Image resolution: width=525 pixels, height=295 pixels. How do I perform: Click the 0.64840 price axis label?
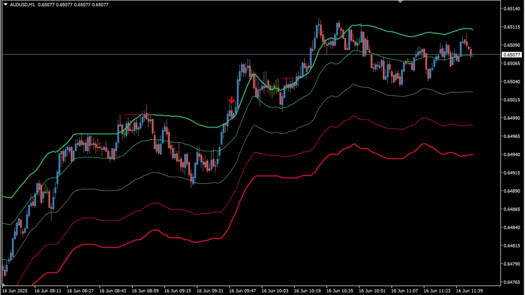click(x=511, y=227)
